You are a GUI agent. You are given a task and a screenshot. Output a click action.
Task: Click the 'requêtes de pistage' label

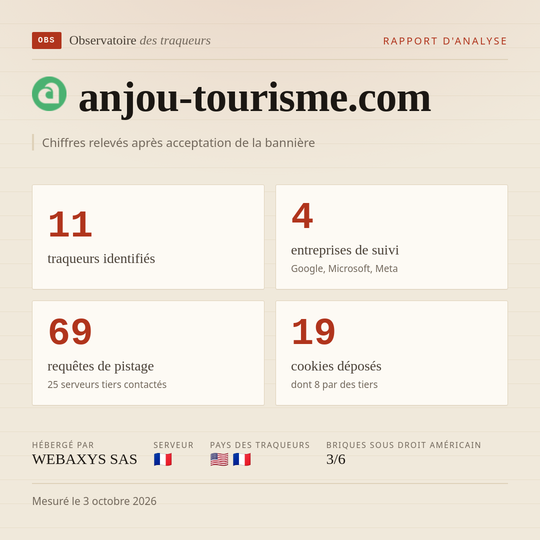pyautogui.click(x=100, y=366)
